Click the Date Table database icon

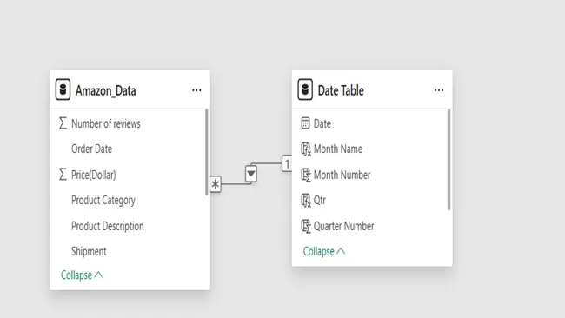[305, 89]
